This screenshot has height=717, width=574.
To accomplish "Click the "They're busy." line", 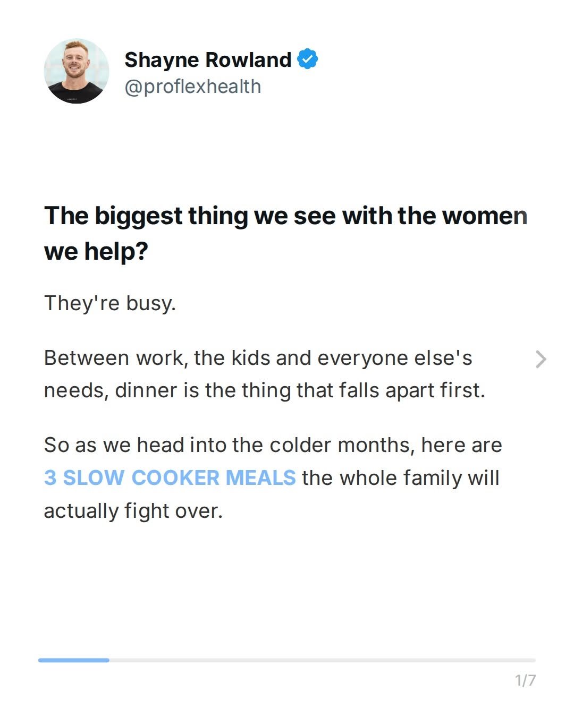I will 109,303.
